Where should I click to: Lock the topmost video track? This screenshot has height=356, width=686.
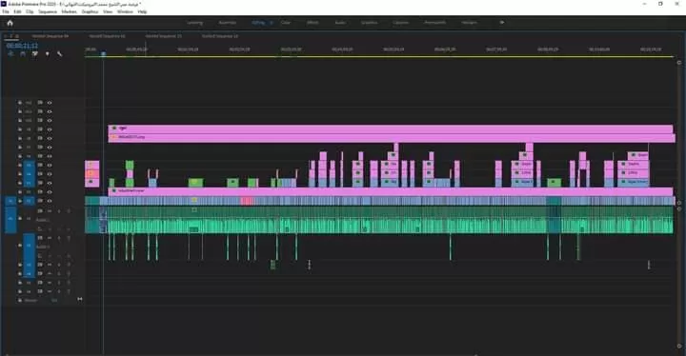click(20, 103)
